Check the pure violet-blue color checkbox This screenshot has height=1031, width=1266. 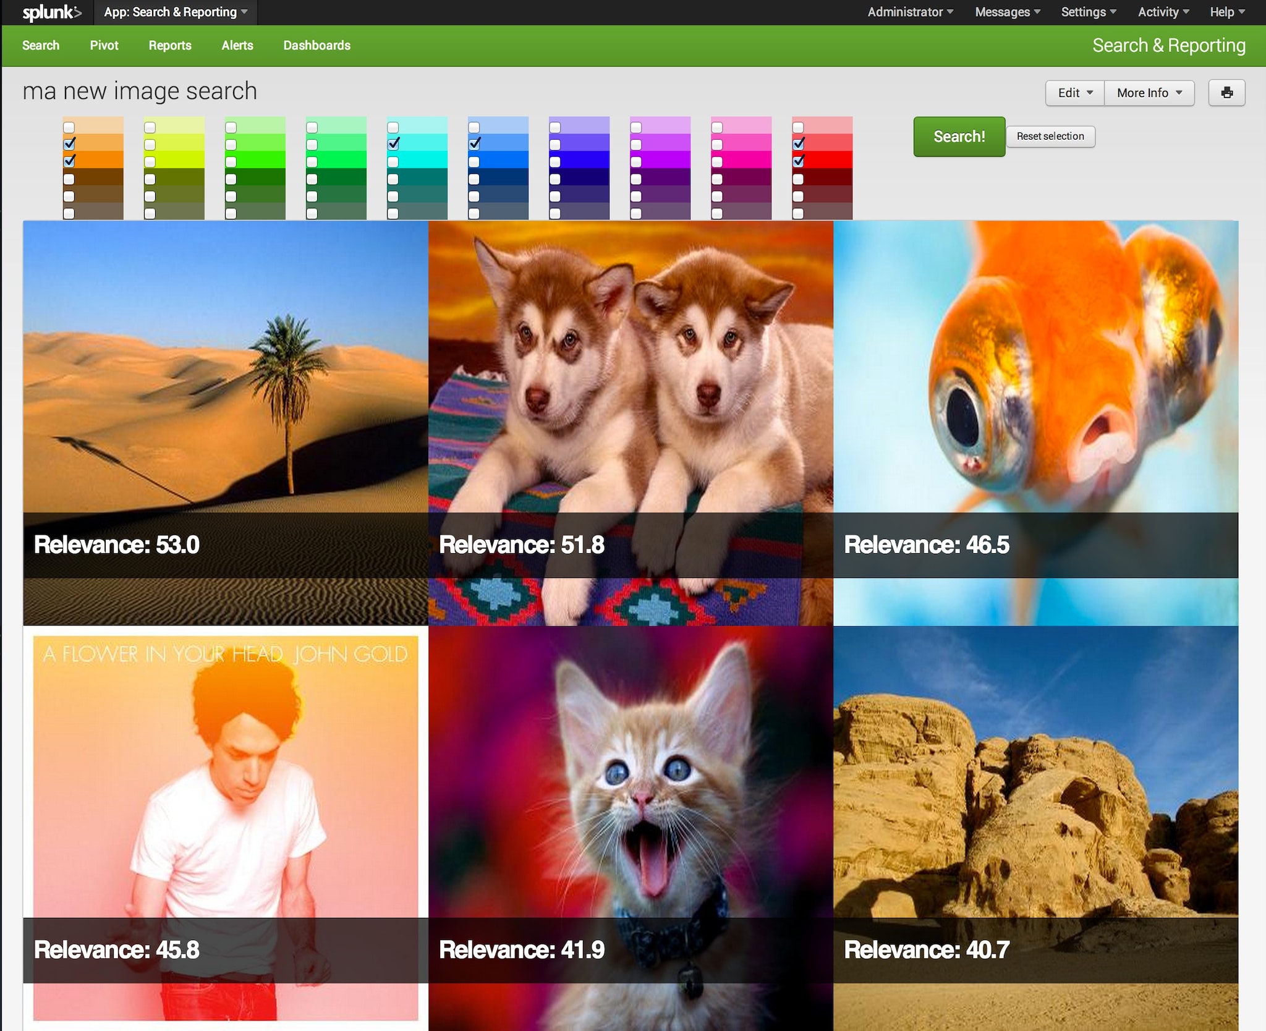[x=555, y=162]
